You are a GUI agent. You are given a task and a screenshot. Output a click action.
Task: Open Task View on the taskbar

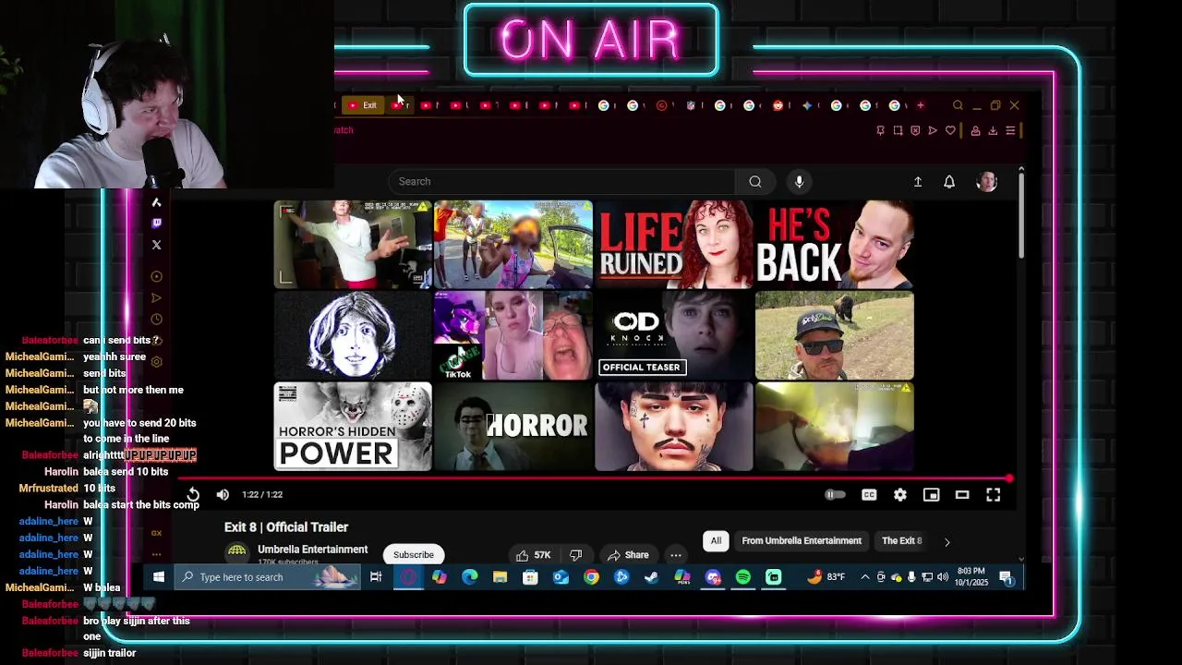click(376, 577)
